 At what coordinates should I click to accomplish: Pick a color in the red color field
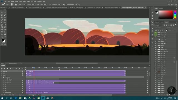click(165, 14)
